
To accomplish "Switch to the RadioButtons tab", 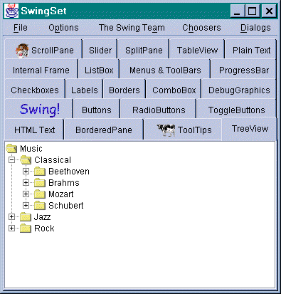I will point(159,110).
